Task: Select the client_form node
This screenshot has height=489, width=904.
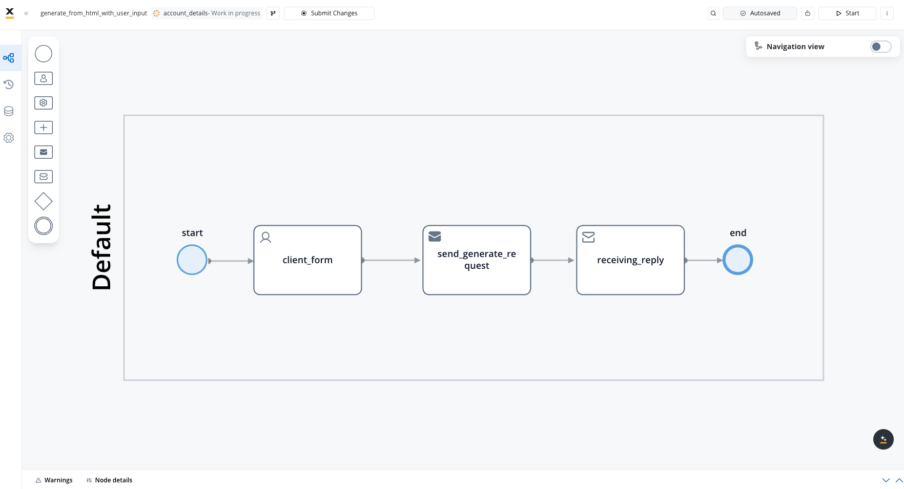Action: (x=307, y=260)
